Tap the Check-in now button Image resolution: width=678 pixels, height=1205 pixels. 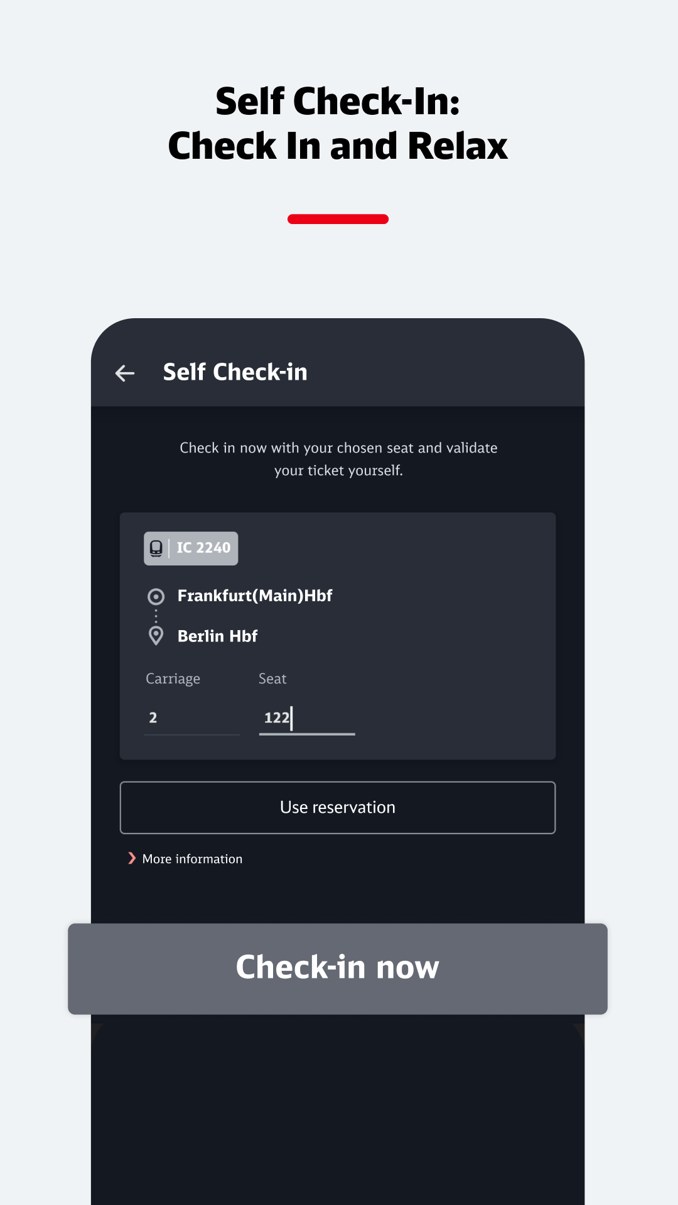click(338, 967)
